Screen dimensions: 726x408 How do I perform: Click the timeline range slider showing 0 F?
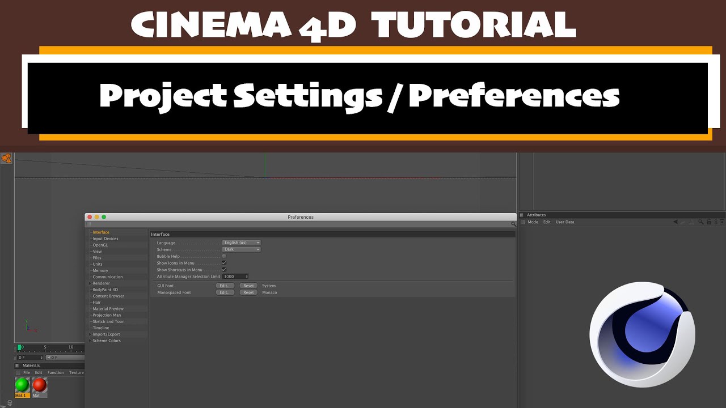click(65, 358)
